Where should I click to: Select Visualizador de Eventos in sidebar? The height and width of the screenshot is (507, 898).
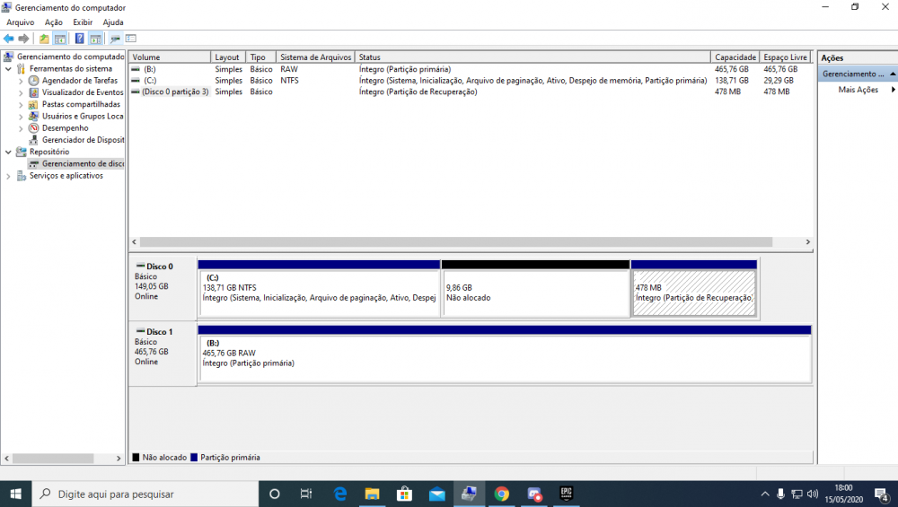[82, 92]
